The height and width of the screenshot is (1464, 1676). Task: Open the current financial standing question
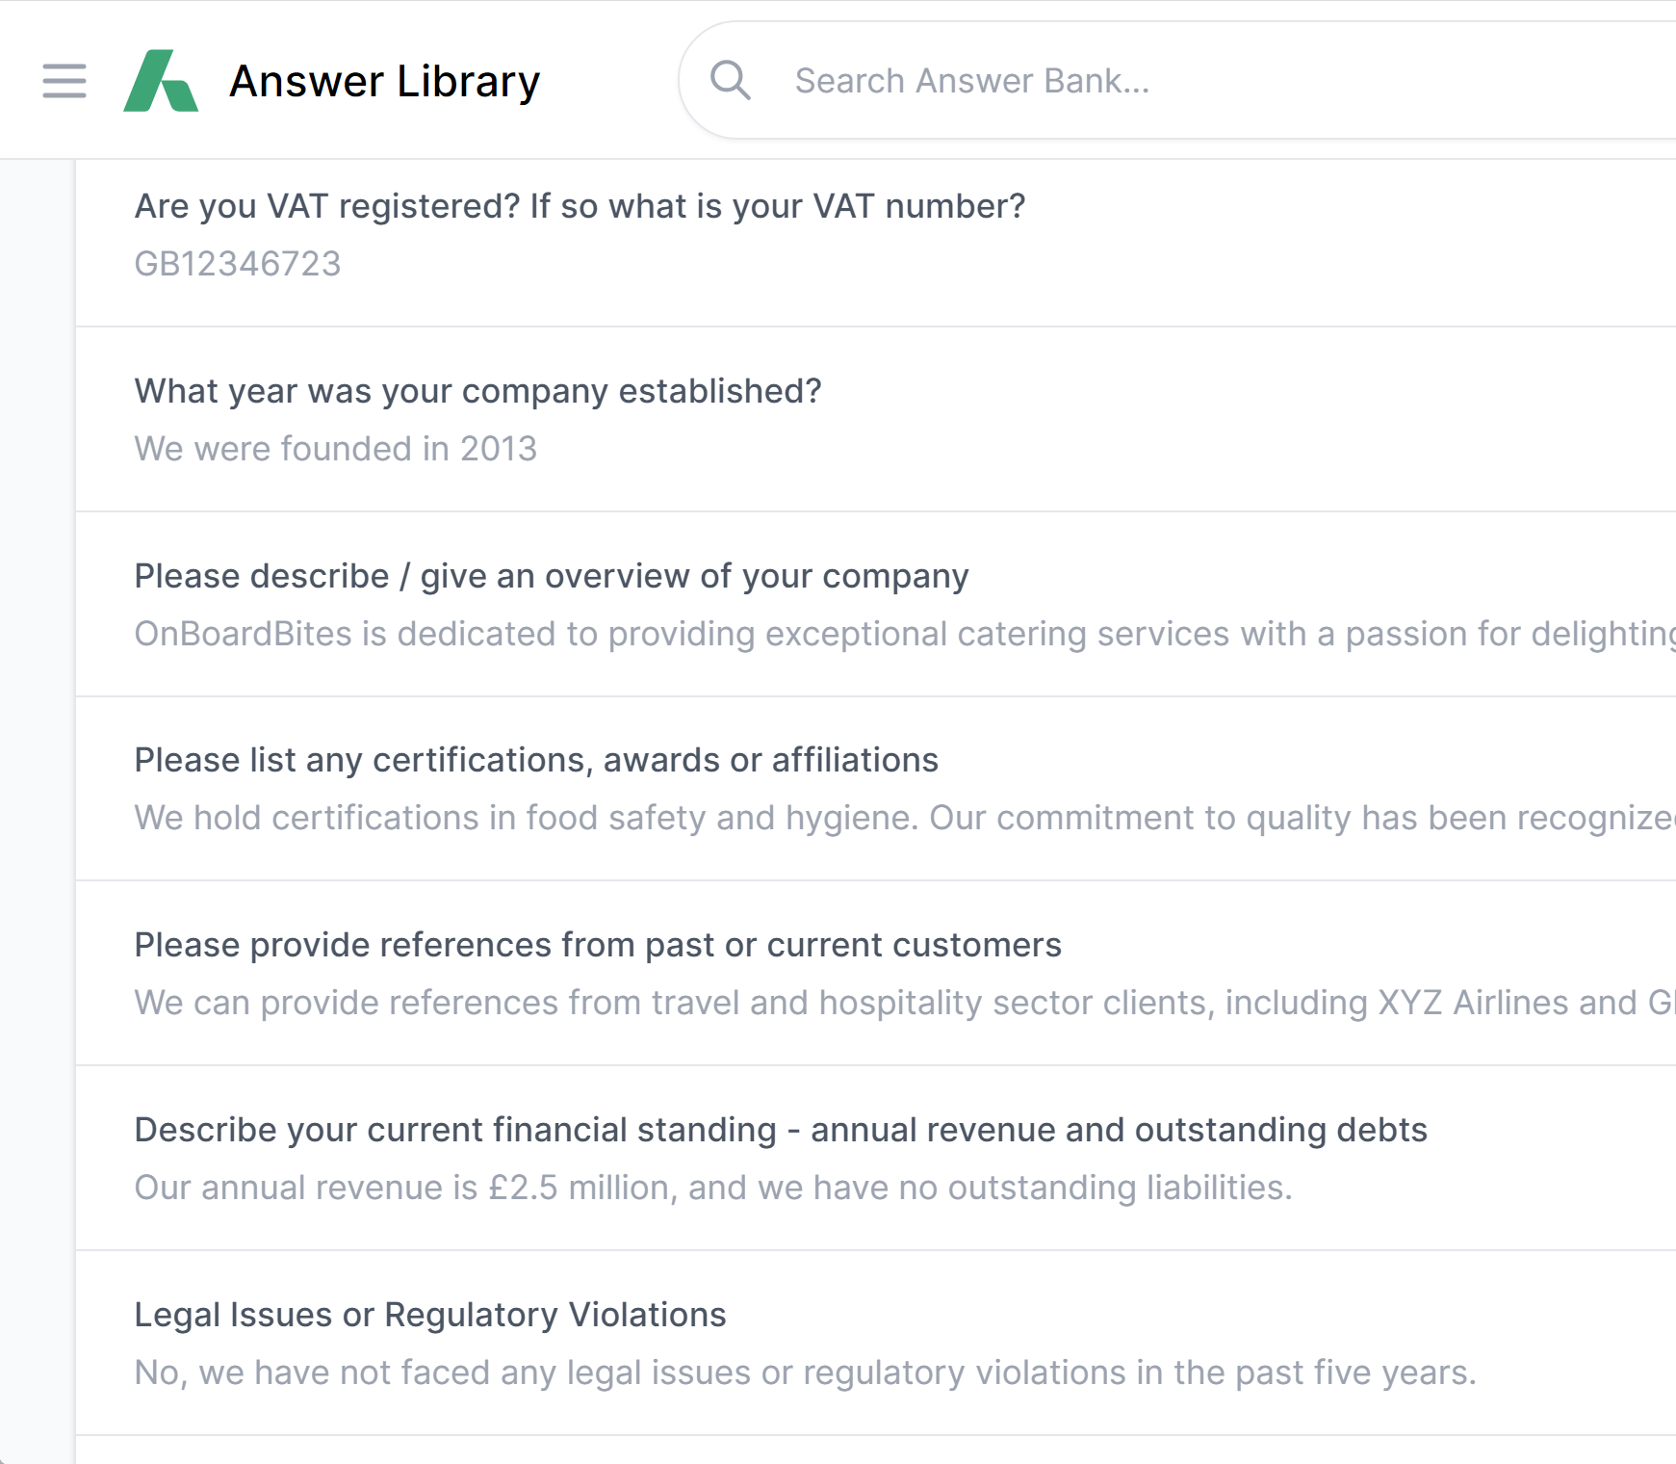(x=780, y=1130)
